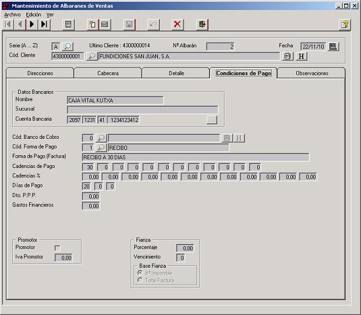361x315 pixels.
Task: Exit through the door toolbar icon
Action: coord(202,24)
